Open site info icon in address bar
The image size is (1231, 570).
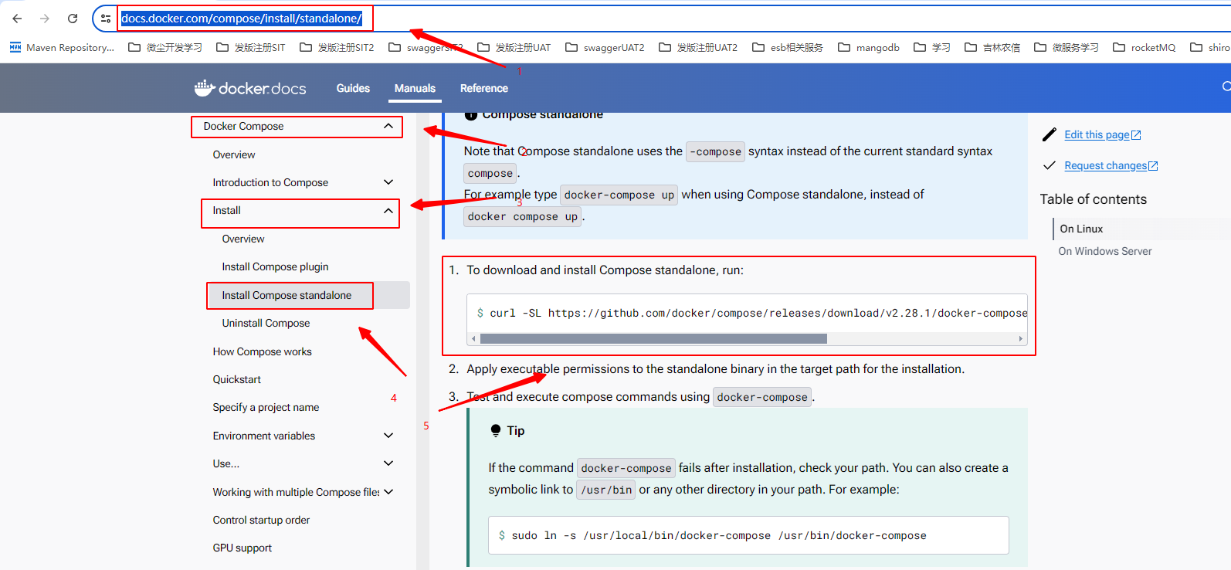coord(106,19)
